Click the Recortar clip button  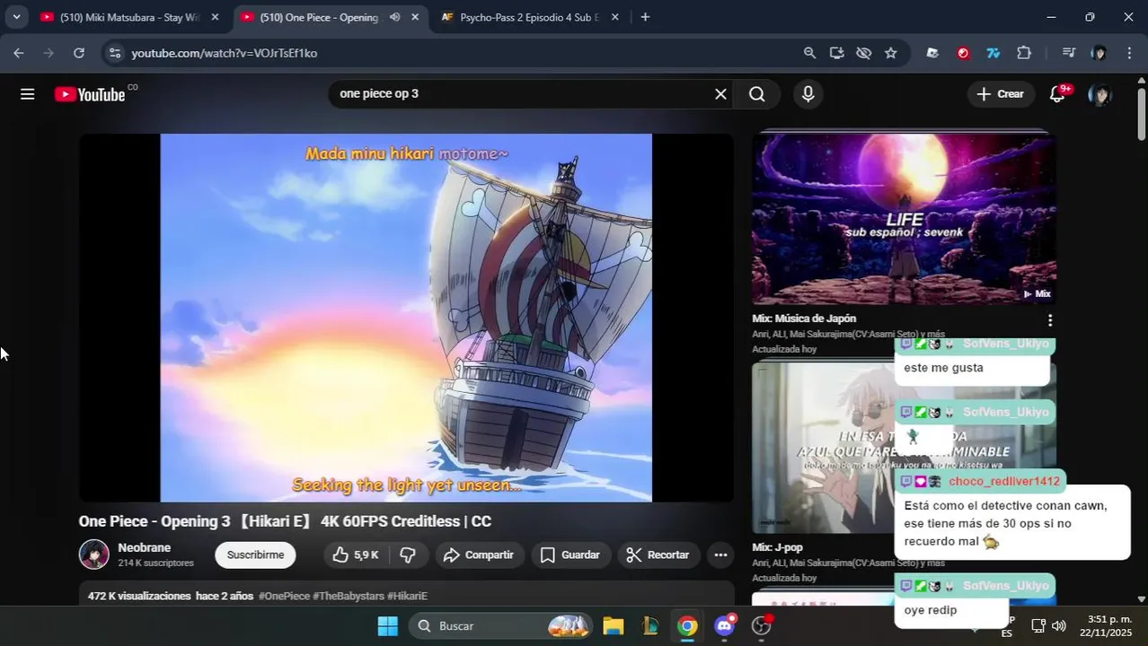(658, 554)
